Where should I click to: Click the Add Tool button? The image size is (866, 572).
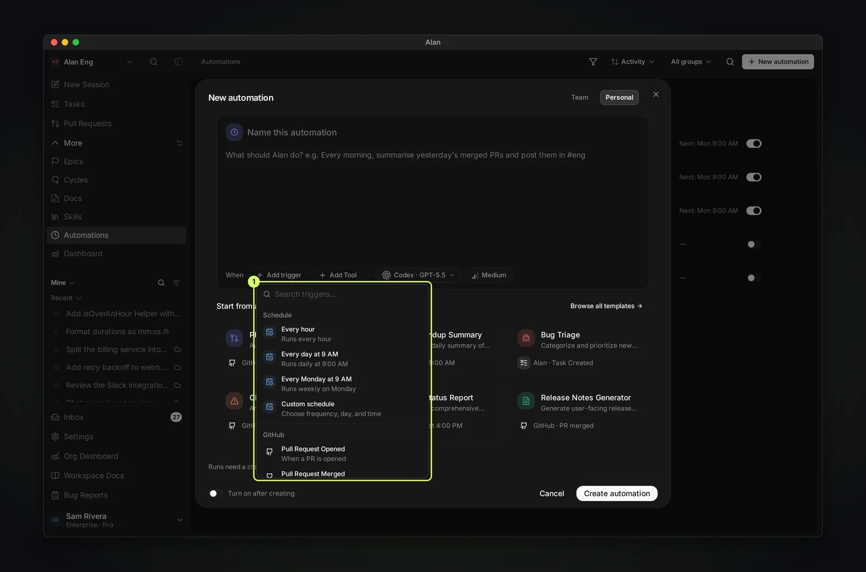click(x=338, y=275)
